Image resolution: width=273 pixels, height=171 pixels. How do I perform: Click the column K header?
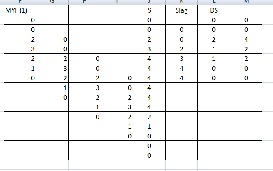(x=181, y=2)
